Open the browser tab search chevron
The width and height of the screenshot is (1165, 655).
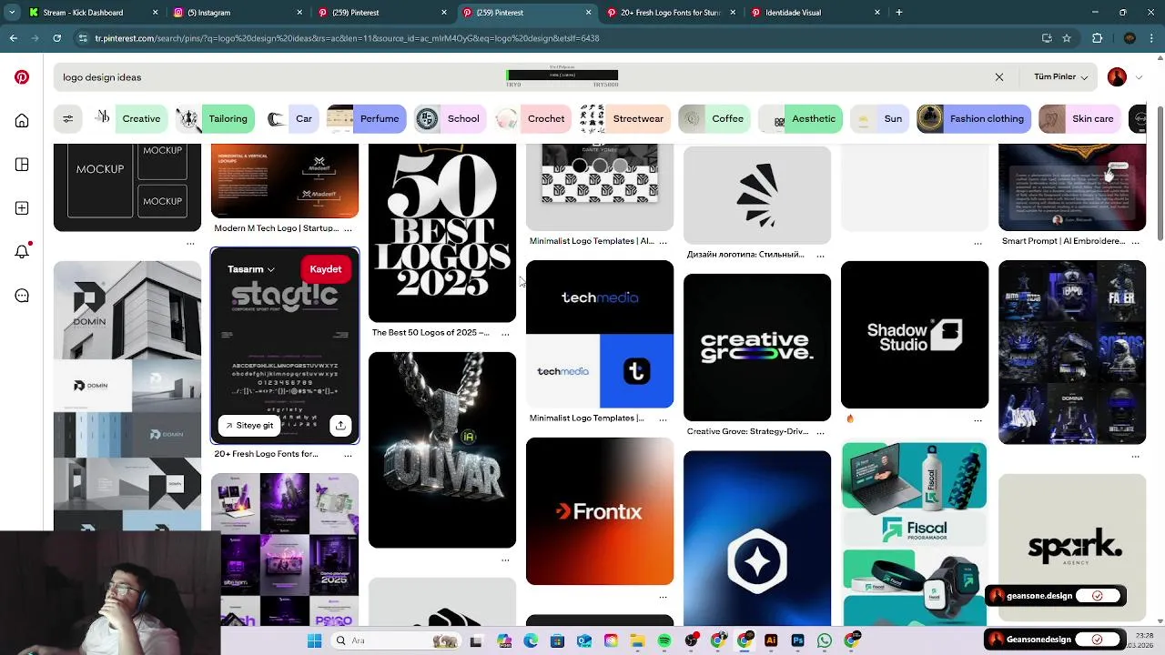tap(12, 13)
